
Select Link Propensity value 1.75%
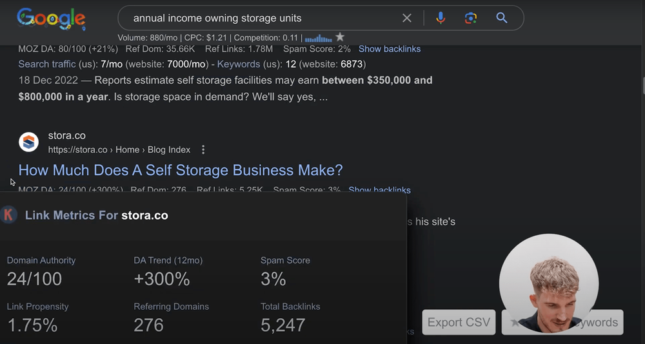point(32,325)
